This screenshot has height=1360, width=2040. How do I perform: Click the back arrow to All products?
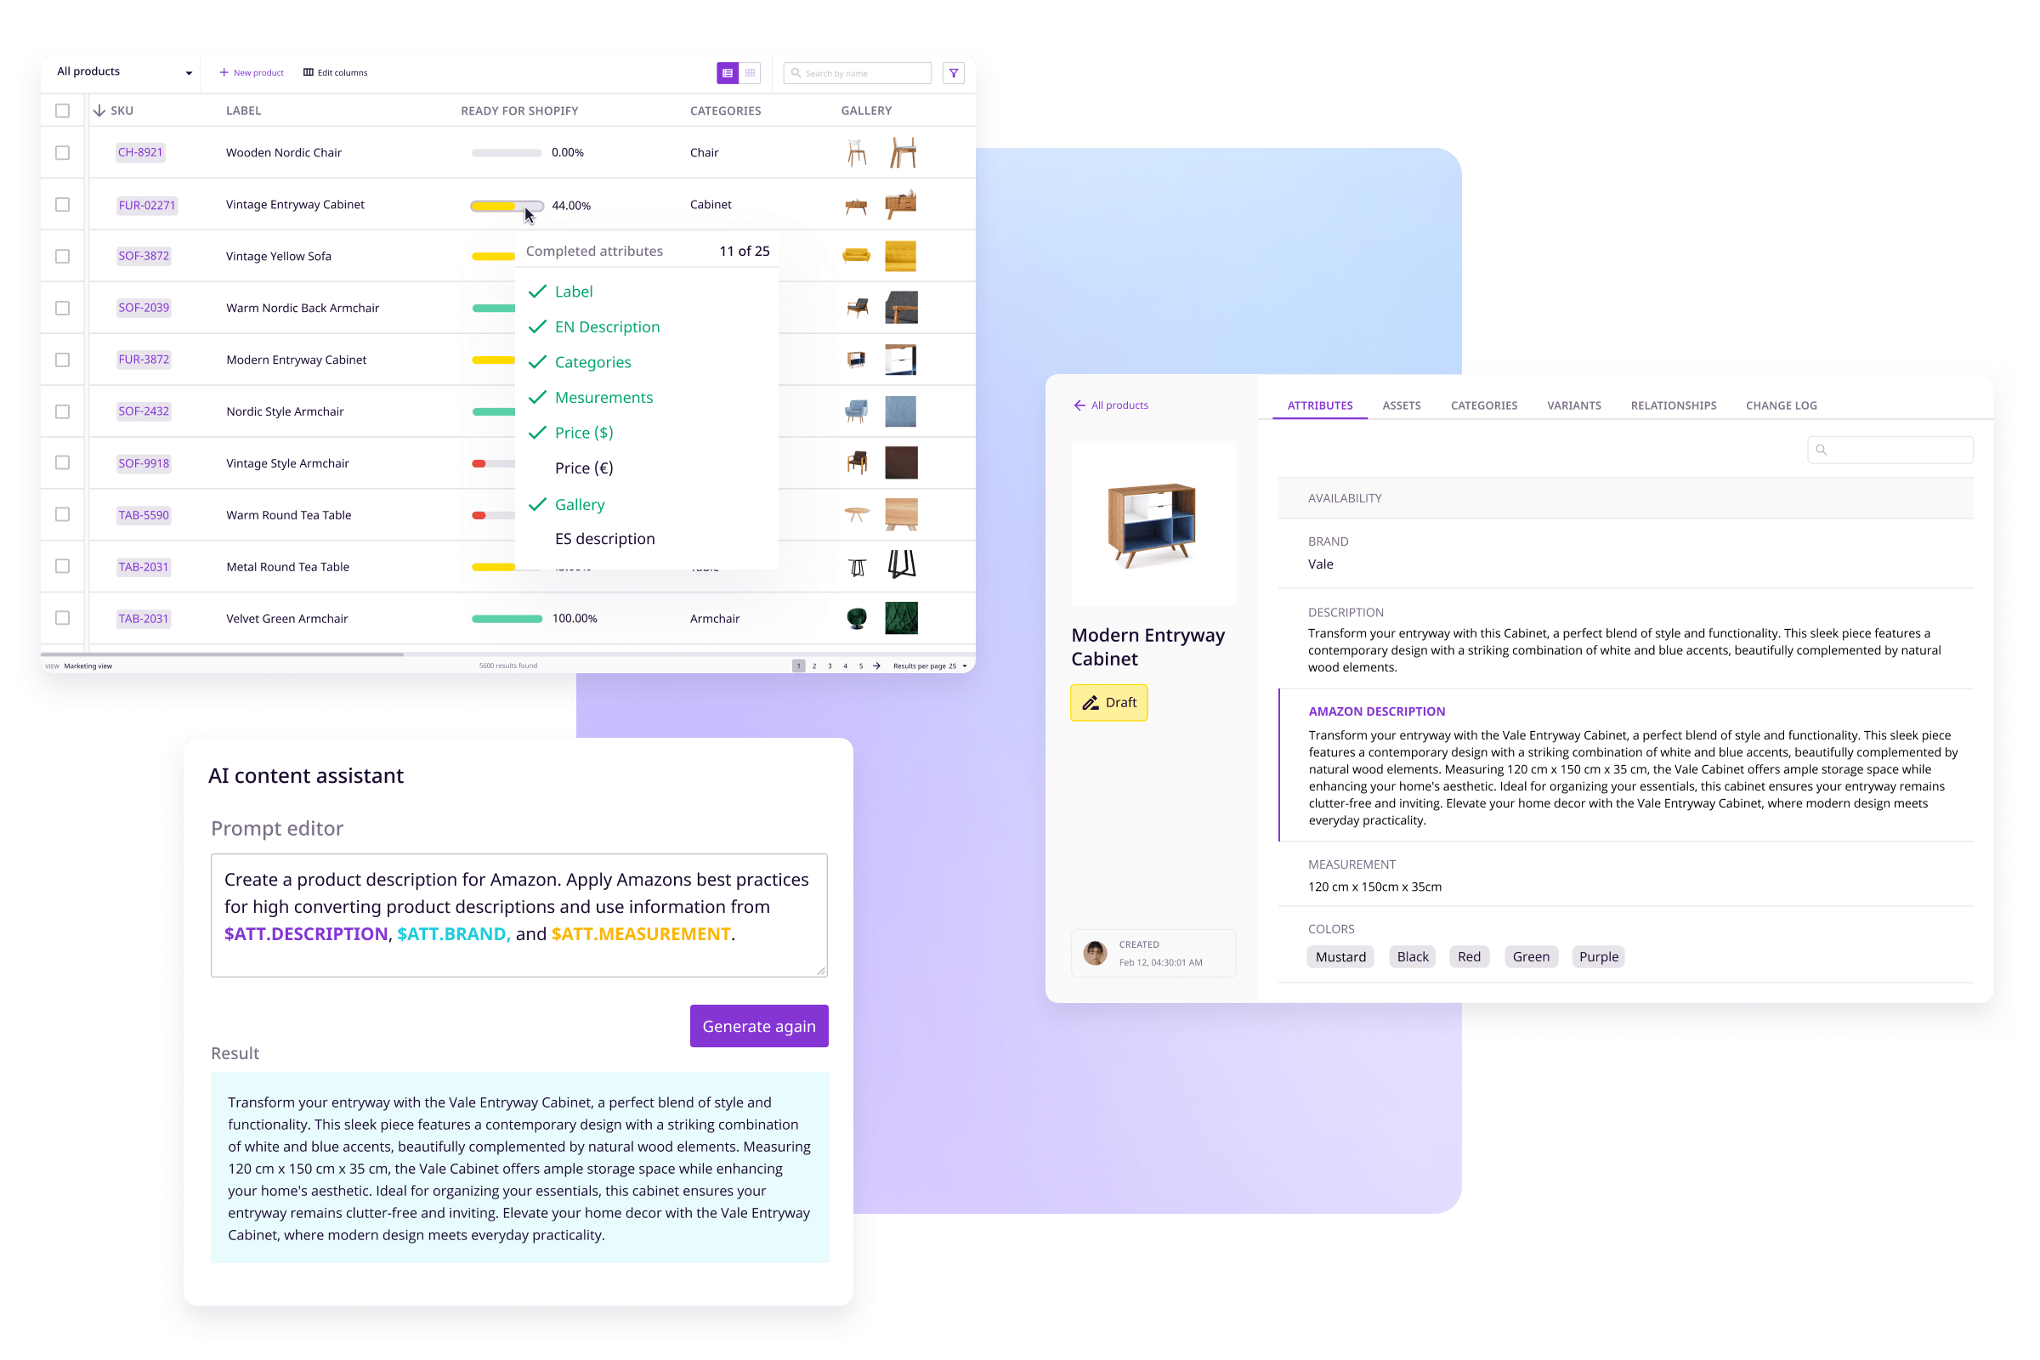click(1078, 404)
